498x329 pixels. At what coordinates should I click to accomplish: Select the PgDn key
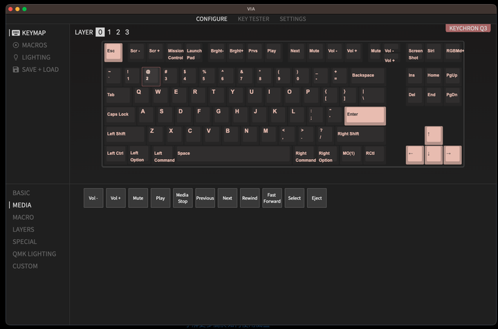tap(452, 95)
